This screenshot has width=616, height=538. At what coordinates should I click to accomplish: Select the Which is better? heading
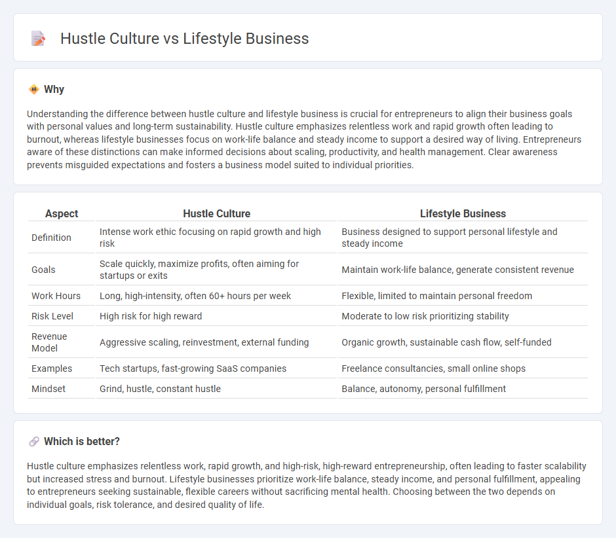(82, 442)
